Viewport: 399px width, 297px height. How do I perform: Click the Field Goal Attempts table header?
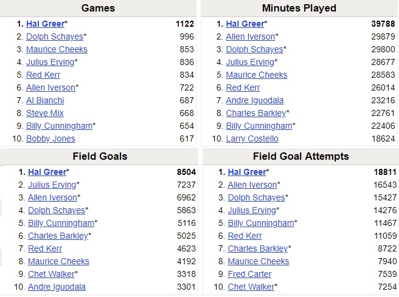coord(300,156)
